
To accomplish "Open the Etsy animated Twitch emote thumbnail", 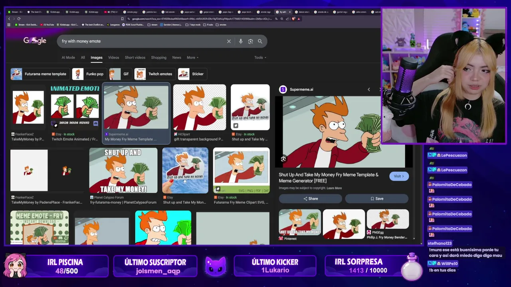I will pyautogui.click(x=75, y=107).
